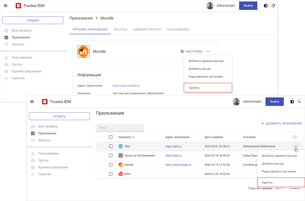
Task: Click moon dark-mode icon in list window
Action: point(300,102)
